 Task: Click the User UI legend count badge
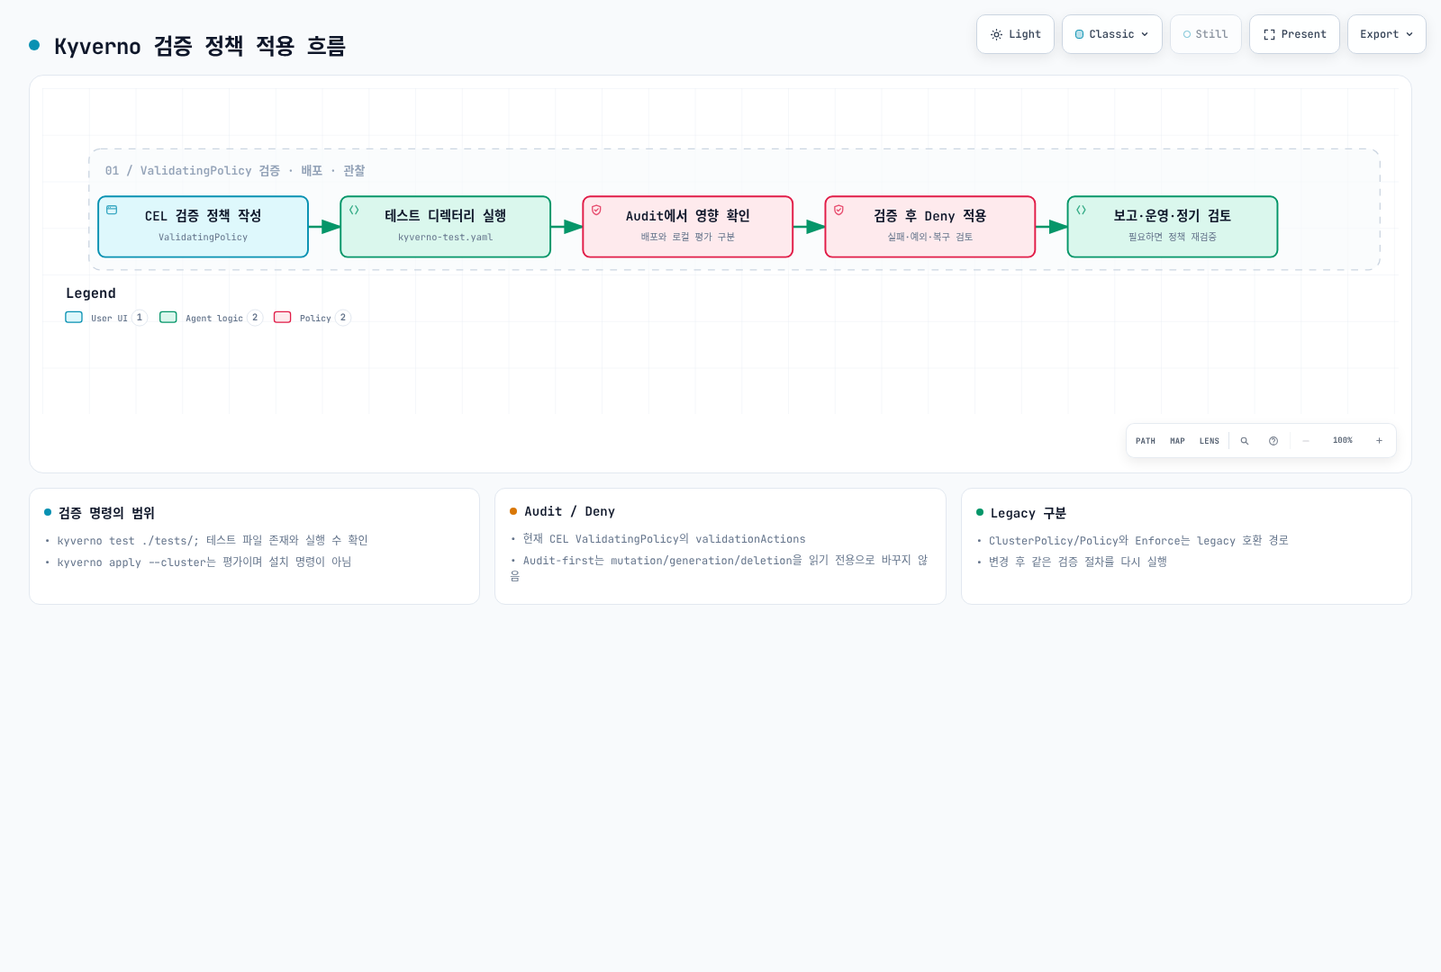(140, 318)
